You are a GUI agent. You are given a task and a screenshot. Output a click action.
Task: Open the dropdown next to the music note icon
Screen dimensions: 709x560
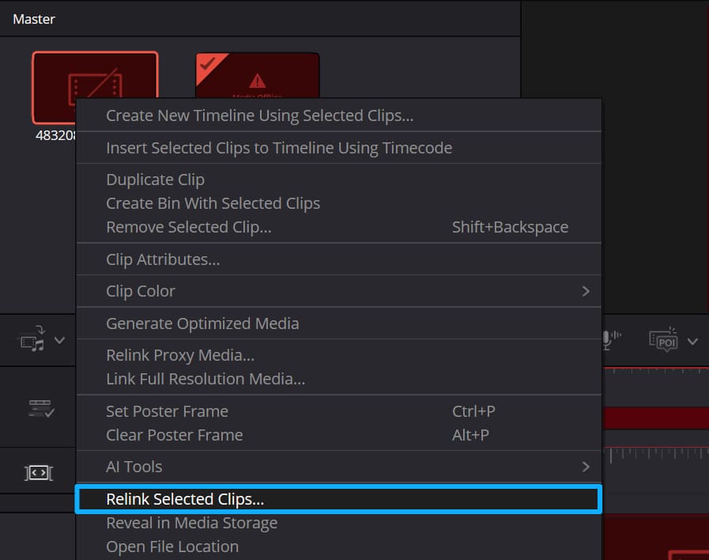point(58,339)
